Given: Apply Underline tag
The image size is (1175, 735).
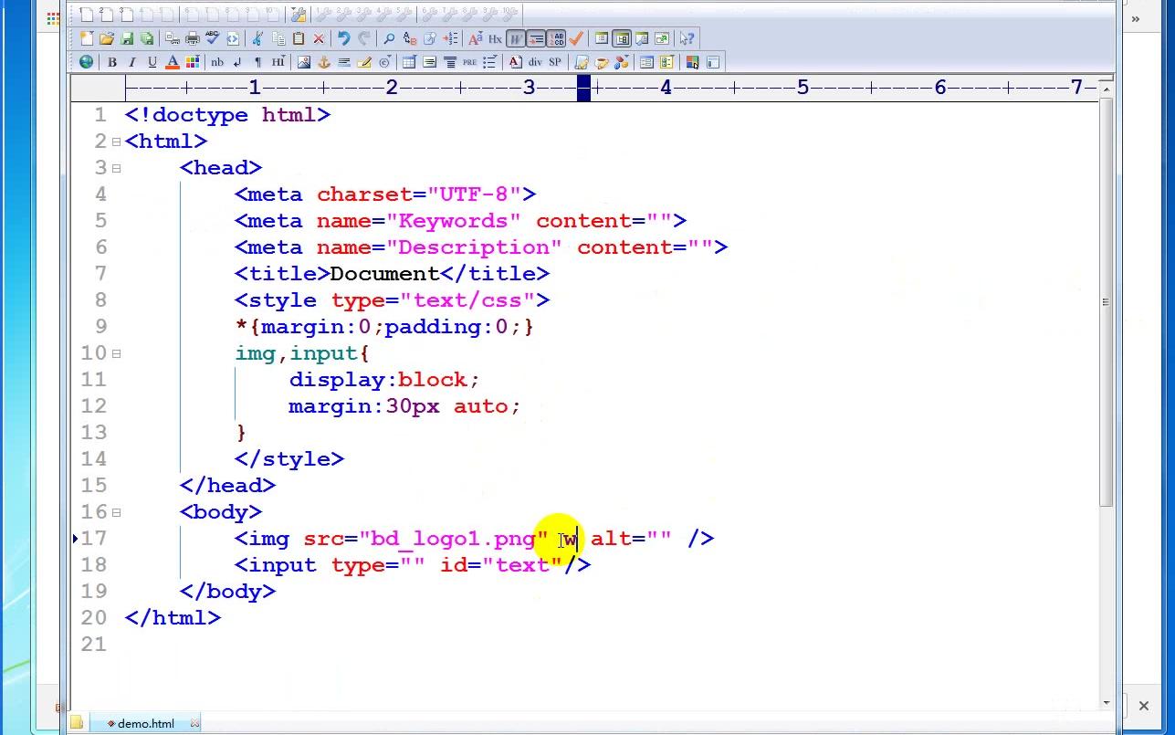Looking at the screenshot, I should click(x=152, y=62).
